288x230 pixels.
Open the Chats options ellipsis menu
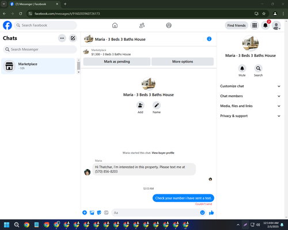click(x=62, y=38)
